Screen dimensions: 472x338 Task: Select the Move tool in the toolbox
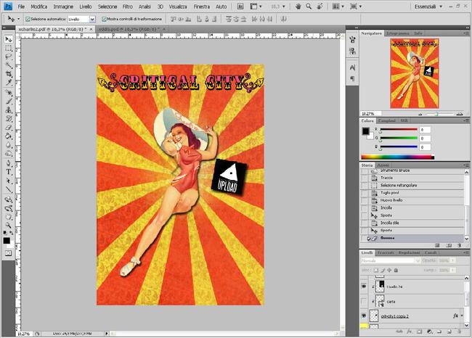click(8, 39)
